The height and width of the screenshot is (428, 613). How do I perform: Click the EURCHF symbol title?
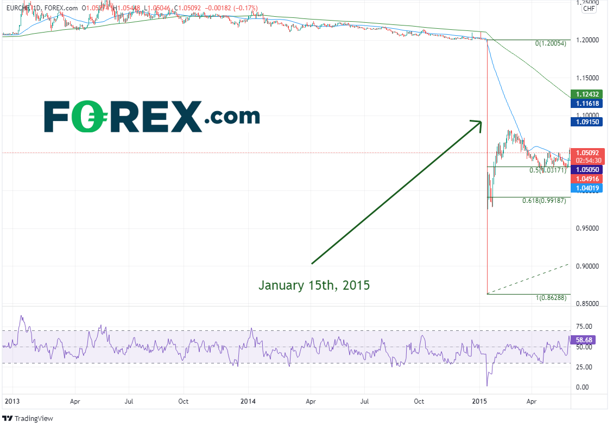pyautogui.click(x=17, y=8)
